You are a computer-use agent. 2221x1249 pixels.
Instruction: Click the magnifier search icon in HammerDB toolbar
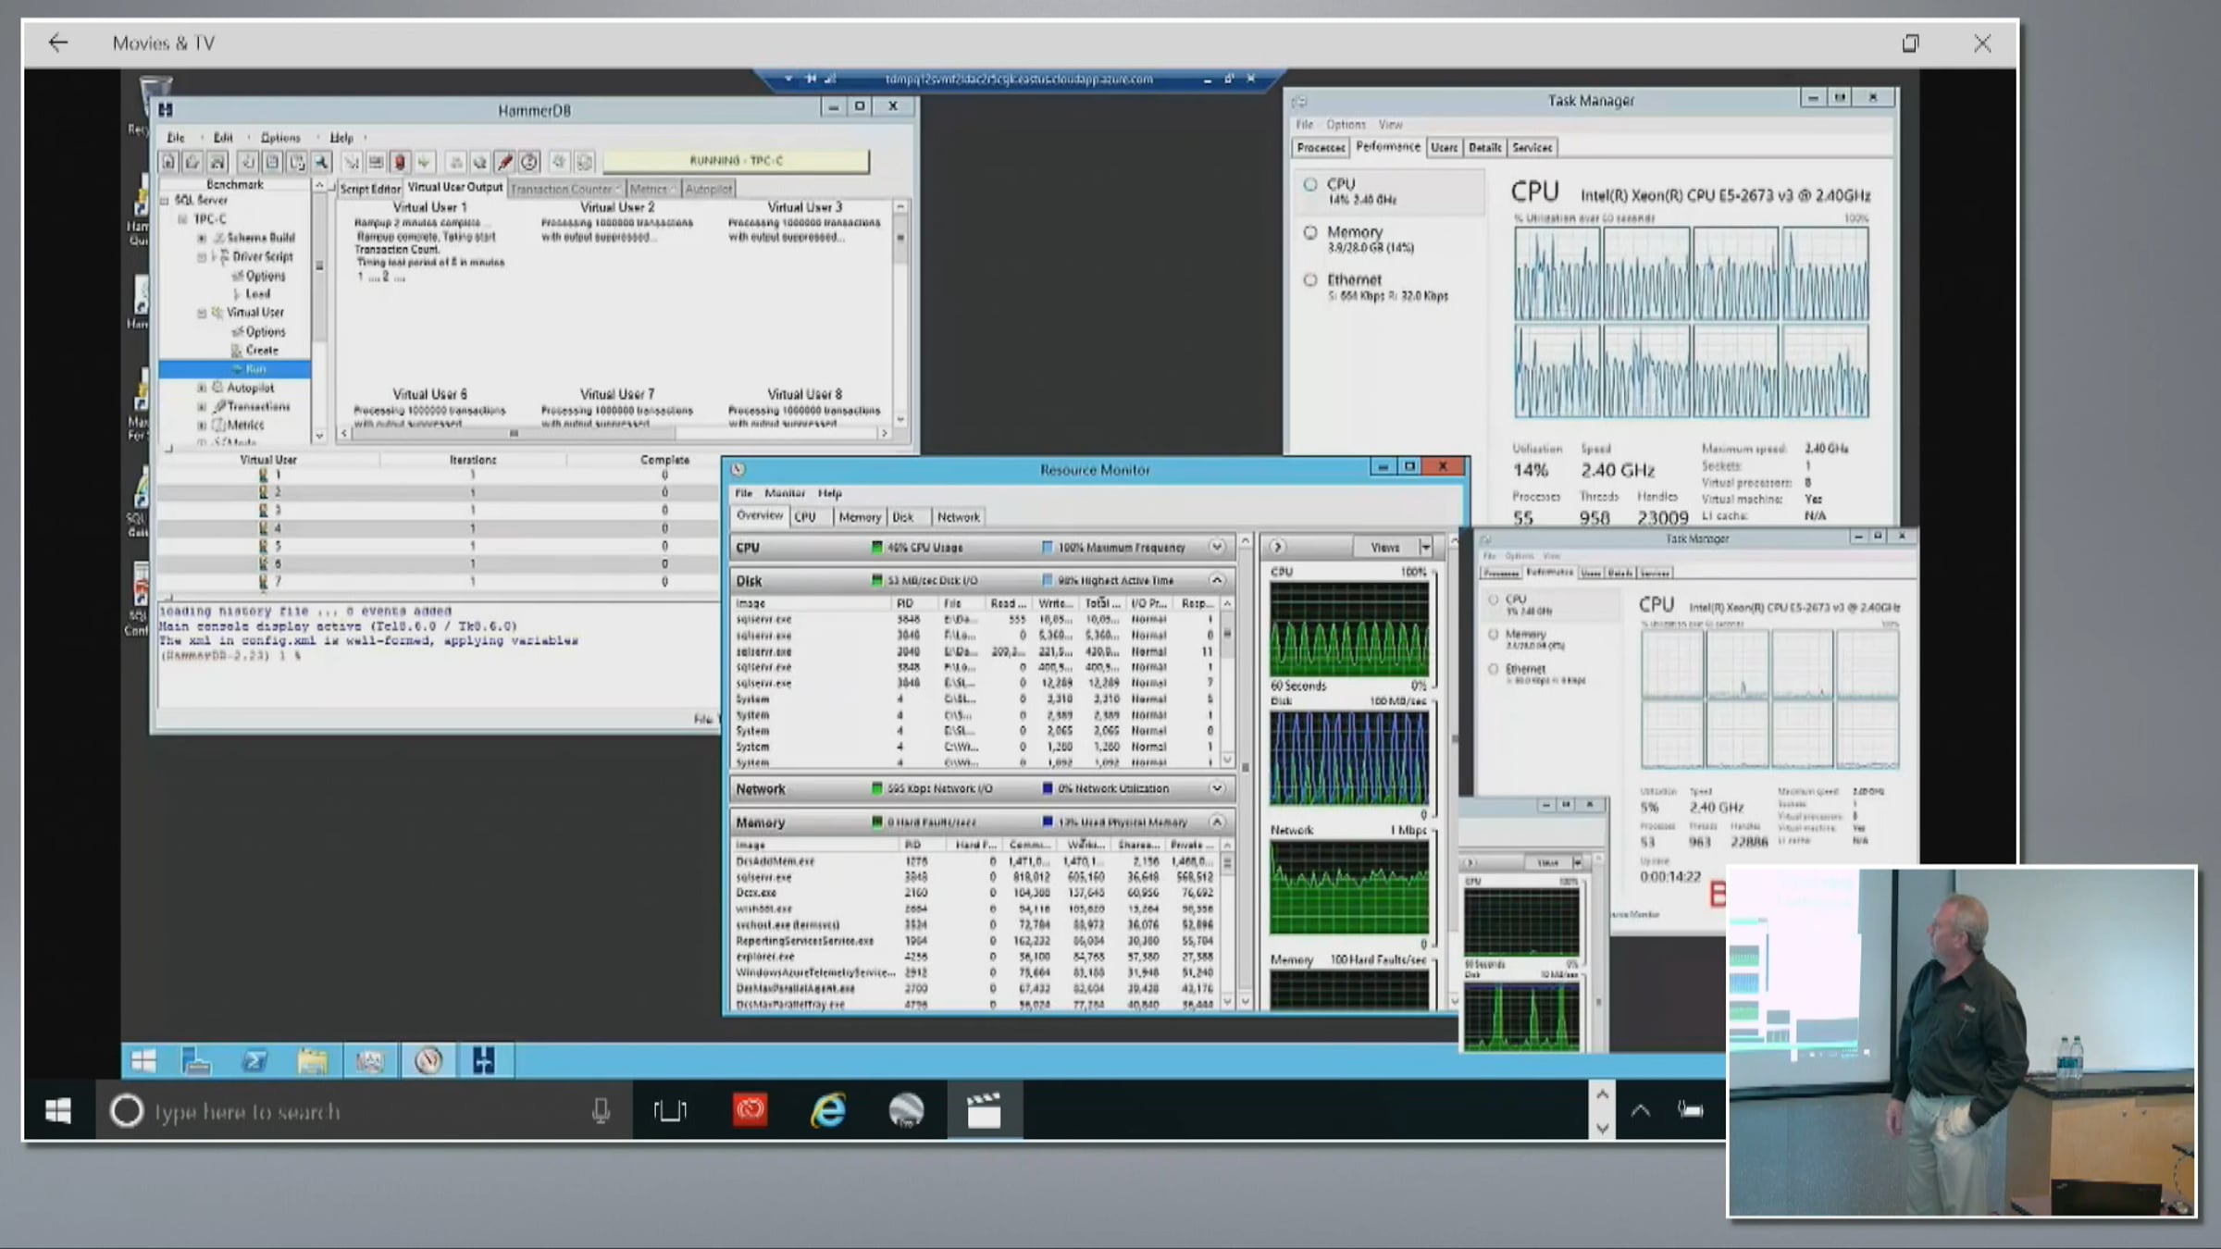321,162
